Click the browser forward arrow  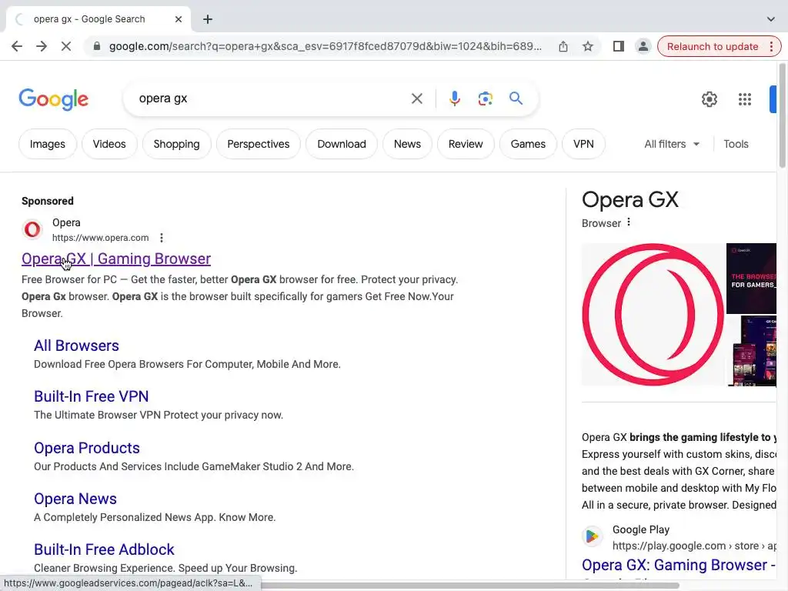pos(42,46)
